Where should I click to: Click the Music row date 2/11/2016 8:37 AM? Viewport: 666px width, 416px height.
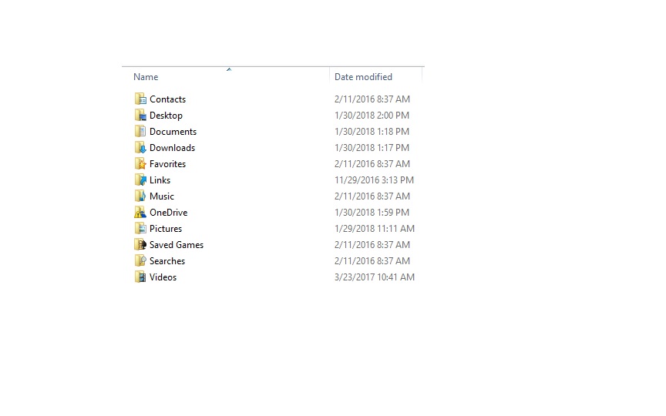(x=372, y=196)
